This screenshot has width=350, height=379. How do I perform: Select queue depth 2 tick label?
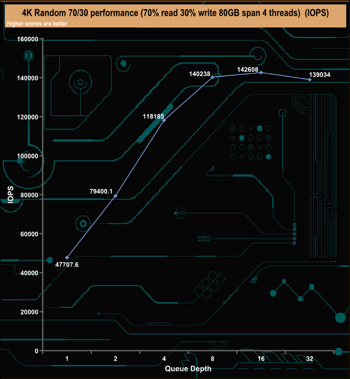coord(115,359)
